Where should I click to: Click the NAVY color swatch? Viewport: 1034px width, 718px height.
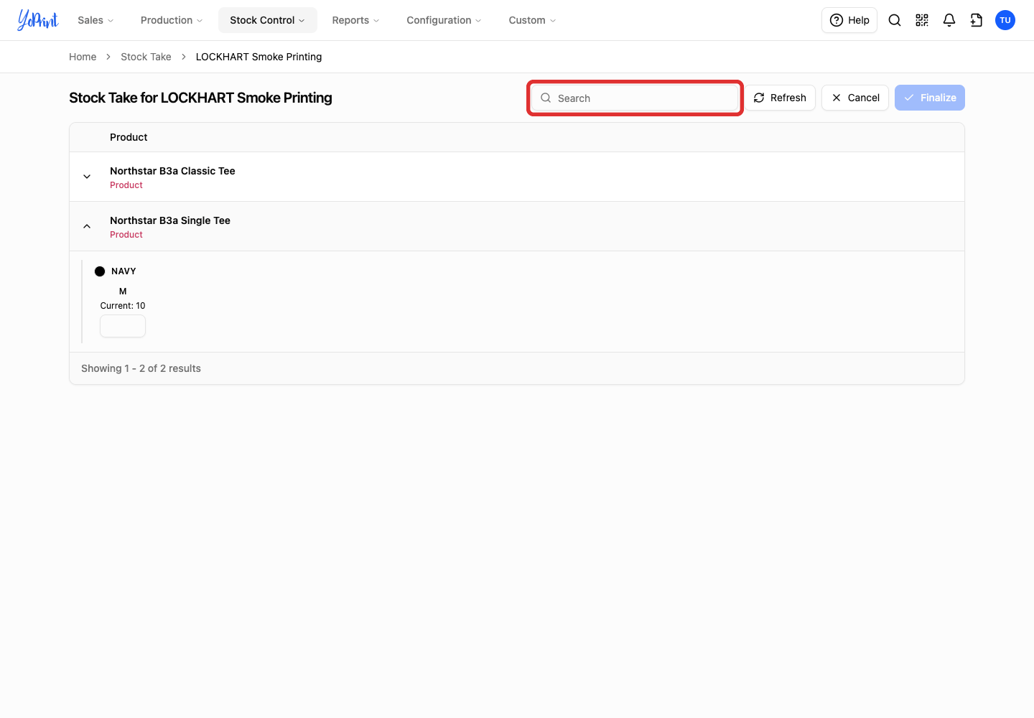(x=100, y=271)
